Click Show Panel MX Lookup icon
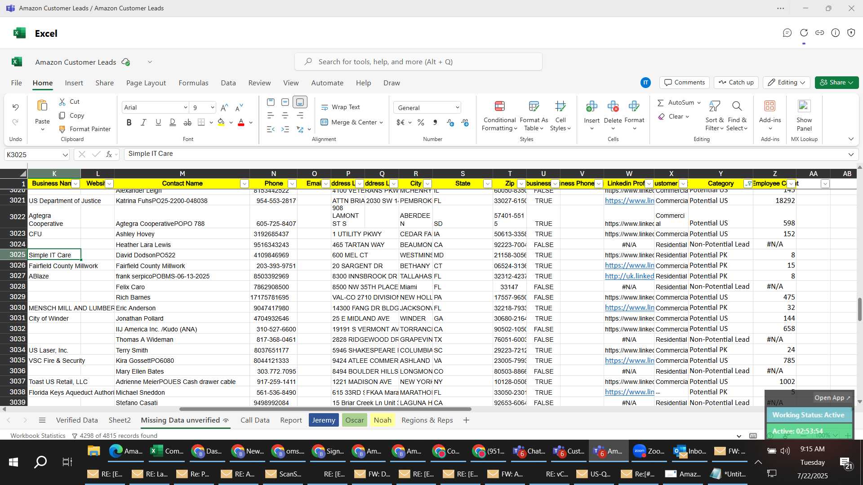863x485 pixels. pyautogui.click(x=804, y=106)
